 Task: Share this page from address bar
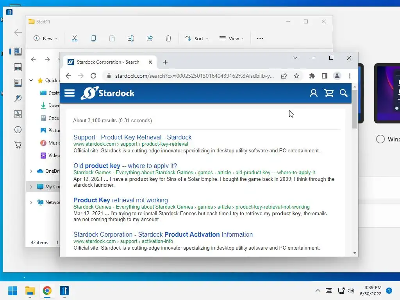click(284, 76)
